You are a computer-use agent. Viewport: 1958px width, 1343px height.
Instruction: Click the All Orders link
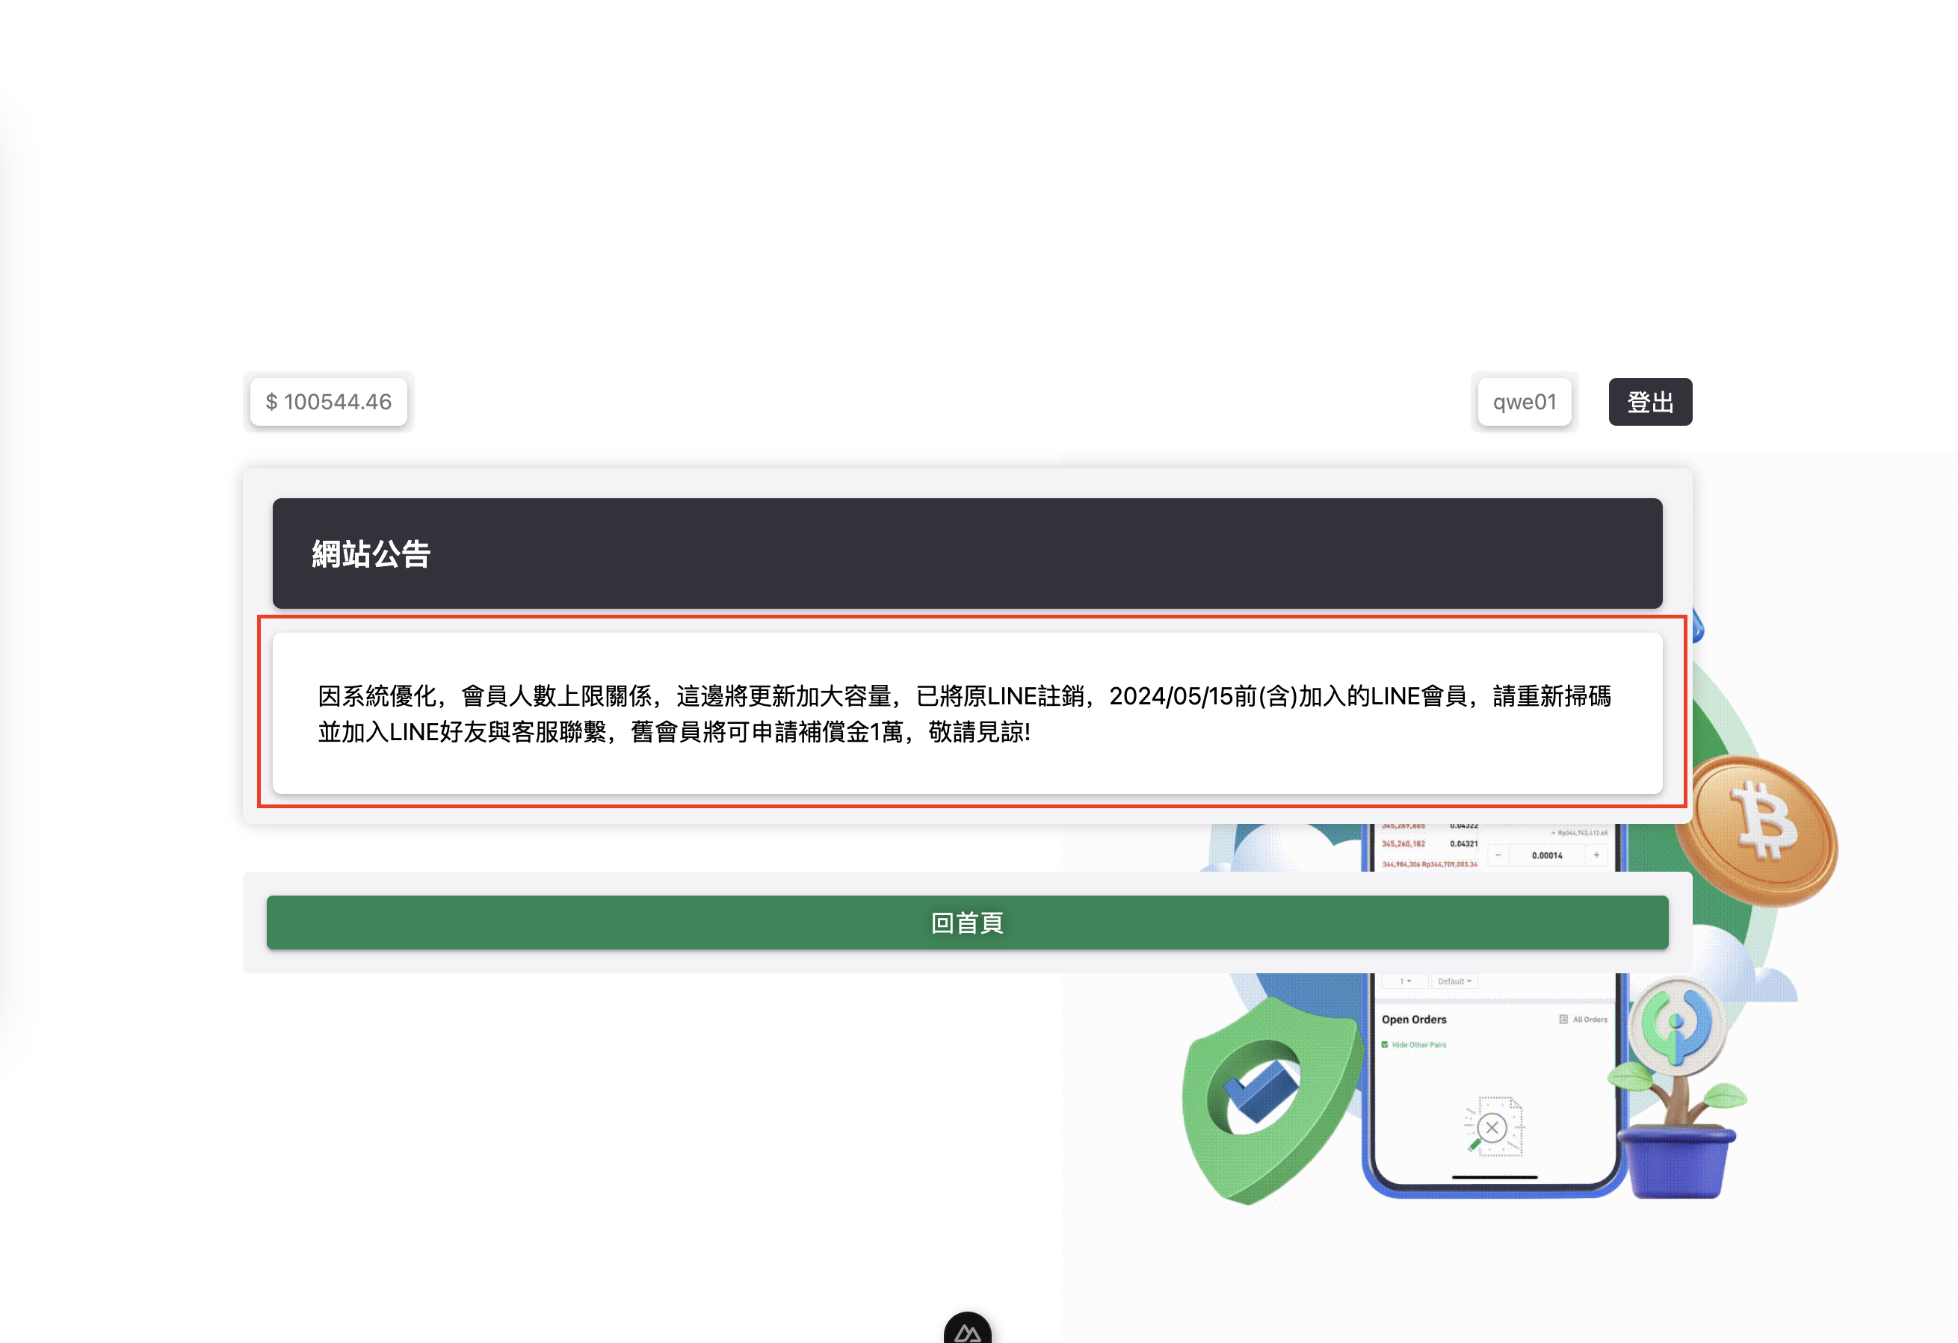[1589, 1019]
